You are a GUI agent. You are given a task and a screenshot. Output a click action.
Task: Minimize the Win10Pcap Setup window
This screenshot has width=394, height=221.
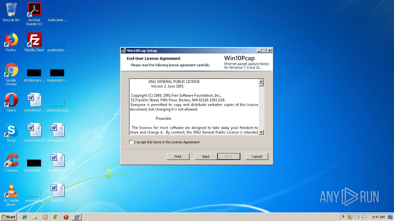(259, 51)
